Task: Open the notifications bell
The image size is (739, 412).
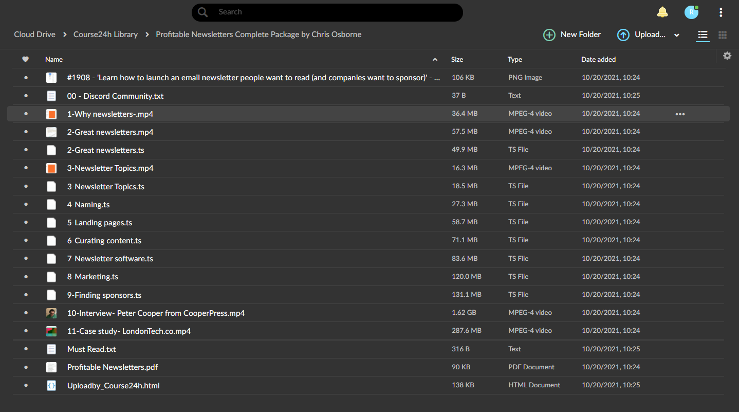Action: [x=662, y=12]
